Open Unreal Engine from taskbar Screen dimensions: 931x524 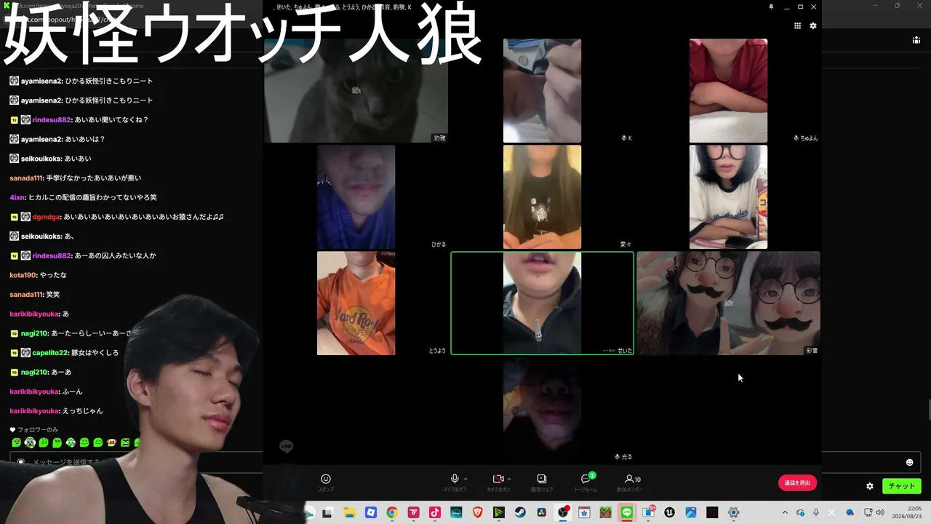(670, 512)
